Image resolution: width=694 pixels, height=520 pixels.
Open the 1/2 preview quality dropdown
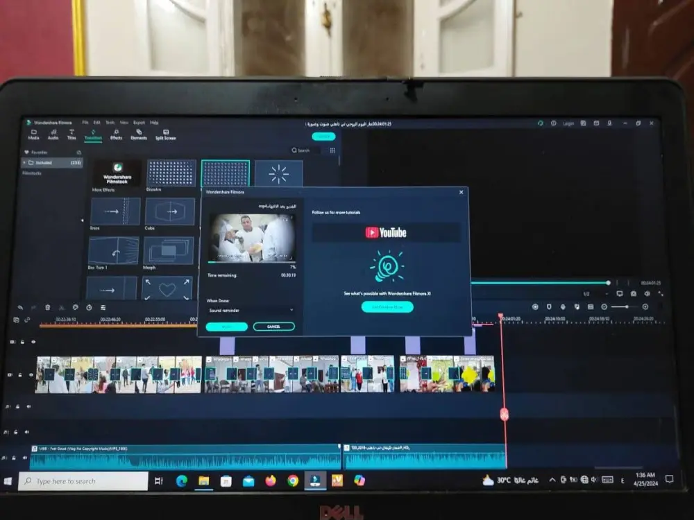[x=595, y=294]
